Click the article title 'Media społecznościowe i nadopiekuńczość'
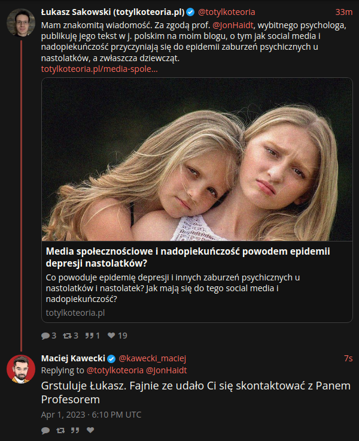This screenshot has height=441, width=359. point(188,257)
